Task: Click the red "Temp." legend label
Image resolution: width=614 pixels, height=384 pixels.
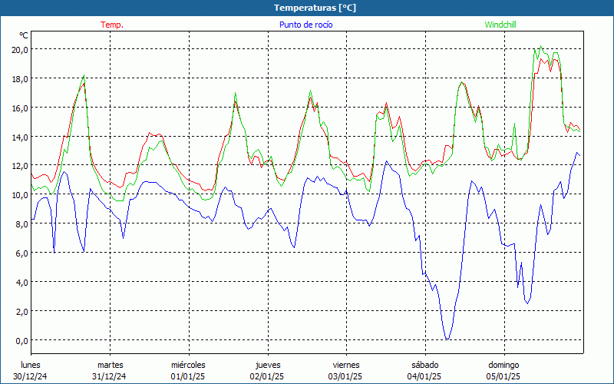Action: click(x=112, y=25)
